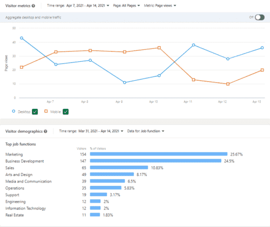Click the Top job functions heading
270x227 pixels.
tap(21, 144)
